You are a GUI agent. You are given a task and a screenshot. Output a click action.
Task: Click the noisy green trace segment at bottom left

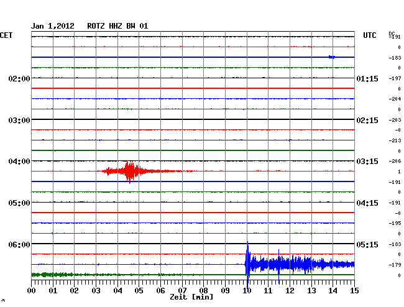53,275
